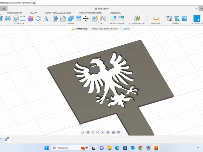This screenshot has height=152, width=203.
Task: Open Microsoft Edge from the taskbar
Action: [x=117, y=148]
